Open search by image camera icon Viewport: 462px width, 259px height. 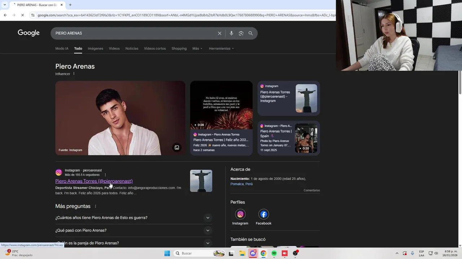[x=241, y=33]
